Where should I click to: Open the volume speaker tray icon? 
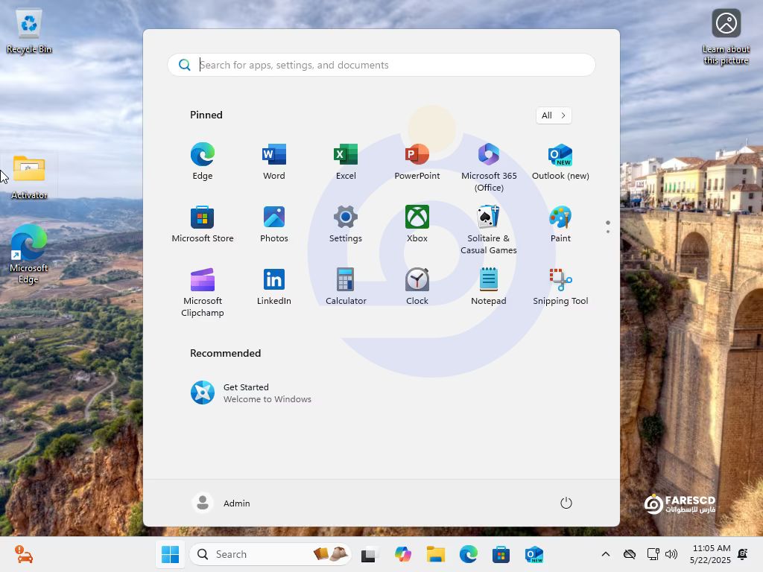(x=671, y=554)
